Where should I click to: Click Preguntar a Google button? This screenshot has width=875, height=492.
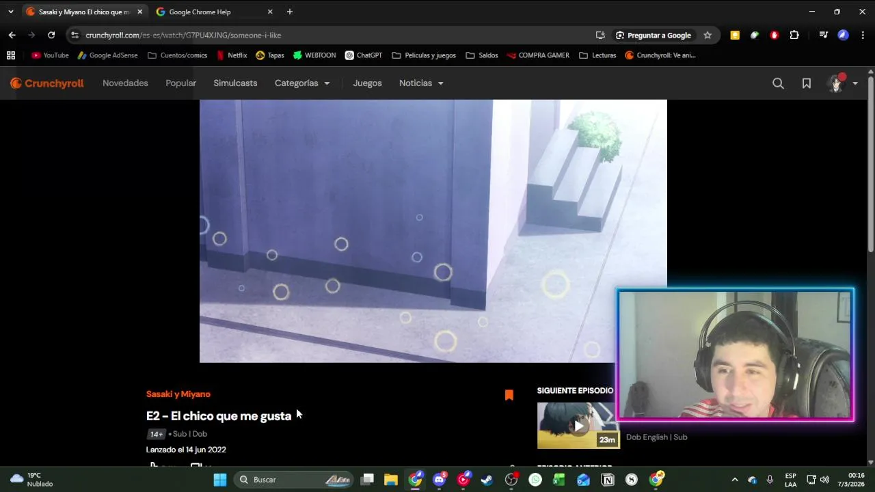[x=654, y=35]
